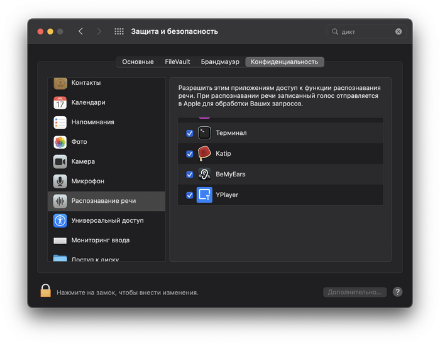440x344 pixels.
Task: Open help with the question mark button
Action: (x=397, y=292)
